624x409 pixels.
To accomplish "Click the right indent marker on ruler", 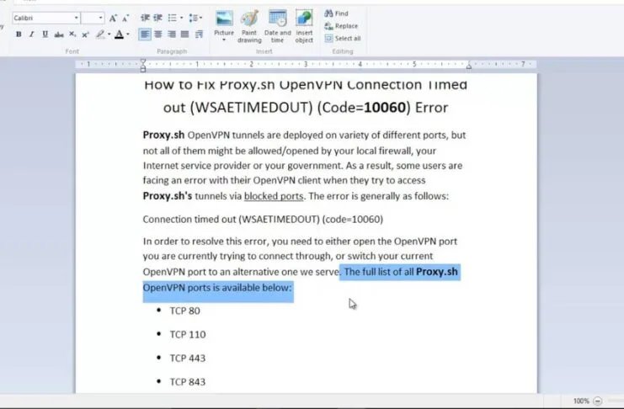I will click(x=469, y=66).
